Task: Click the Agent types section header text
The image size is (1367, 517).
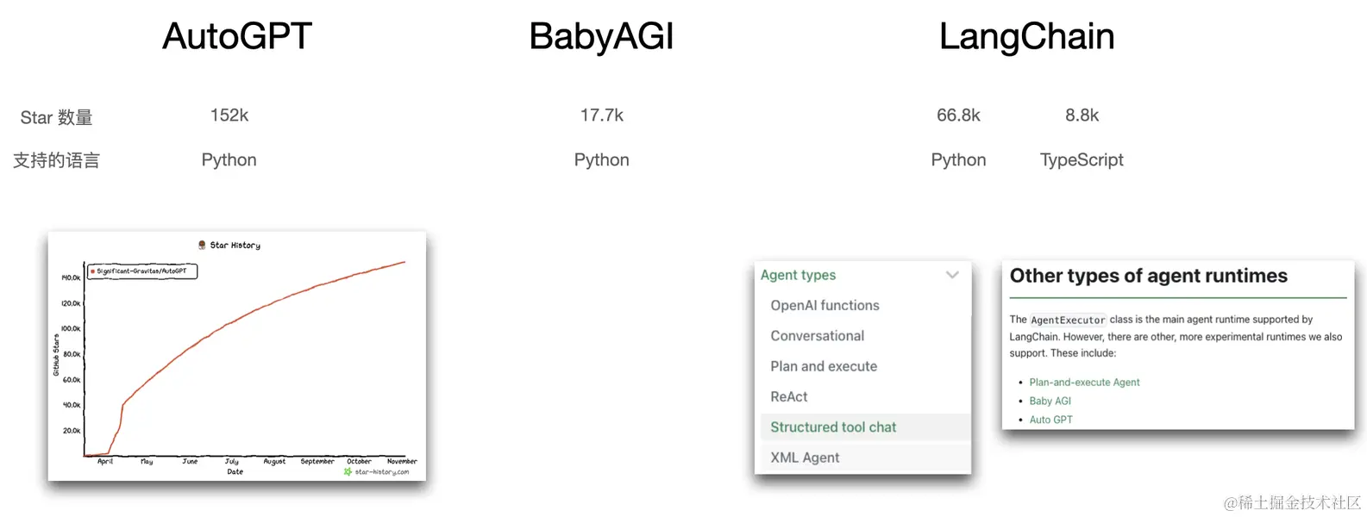Action: point(798,275)
